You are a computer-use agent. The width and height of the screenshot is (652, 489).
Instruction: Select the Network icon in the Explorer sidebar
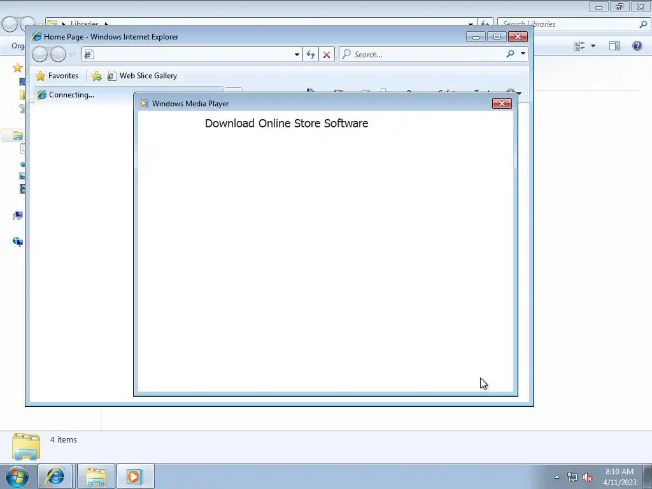click(x=17, y=241)
